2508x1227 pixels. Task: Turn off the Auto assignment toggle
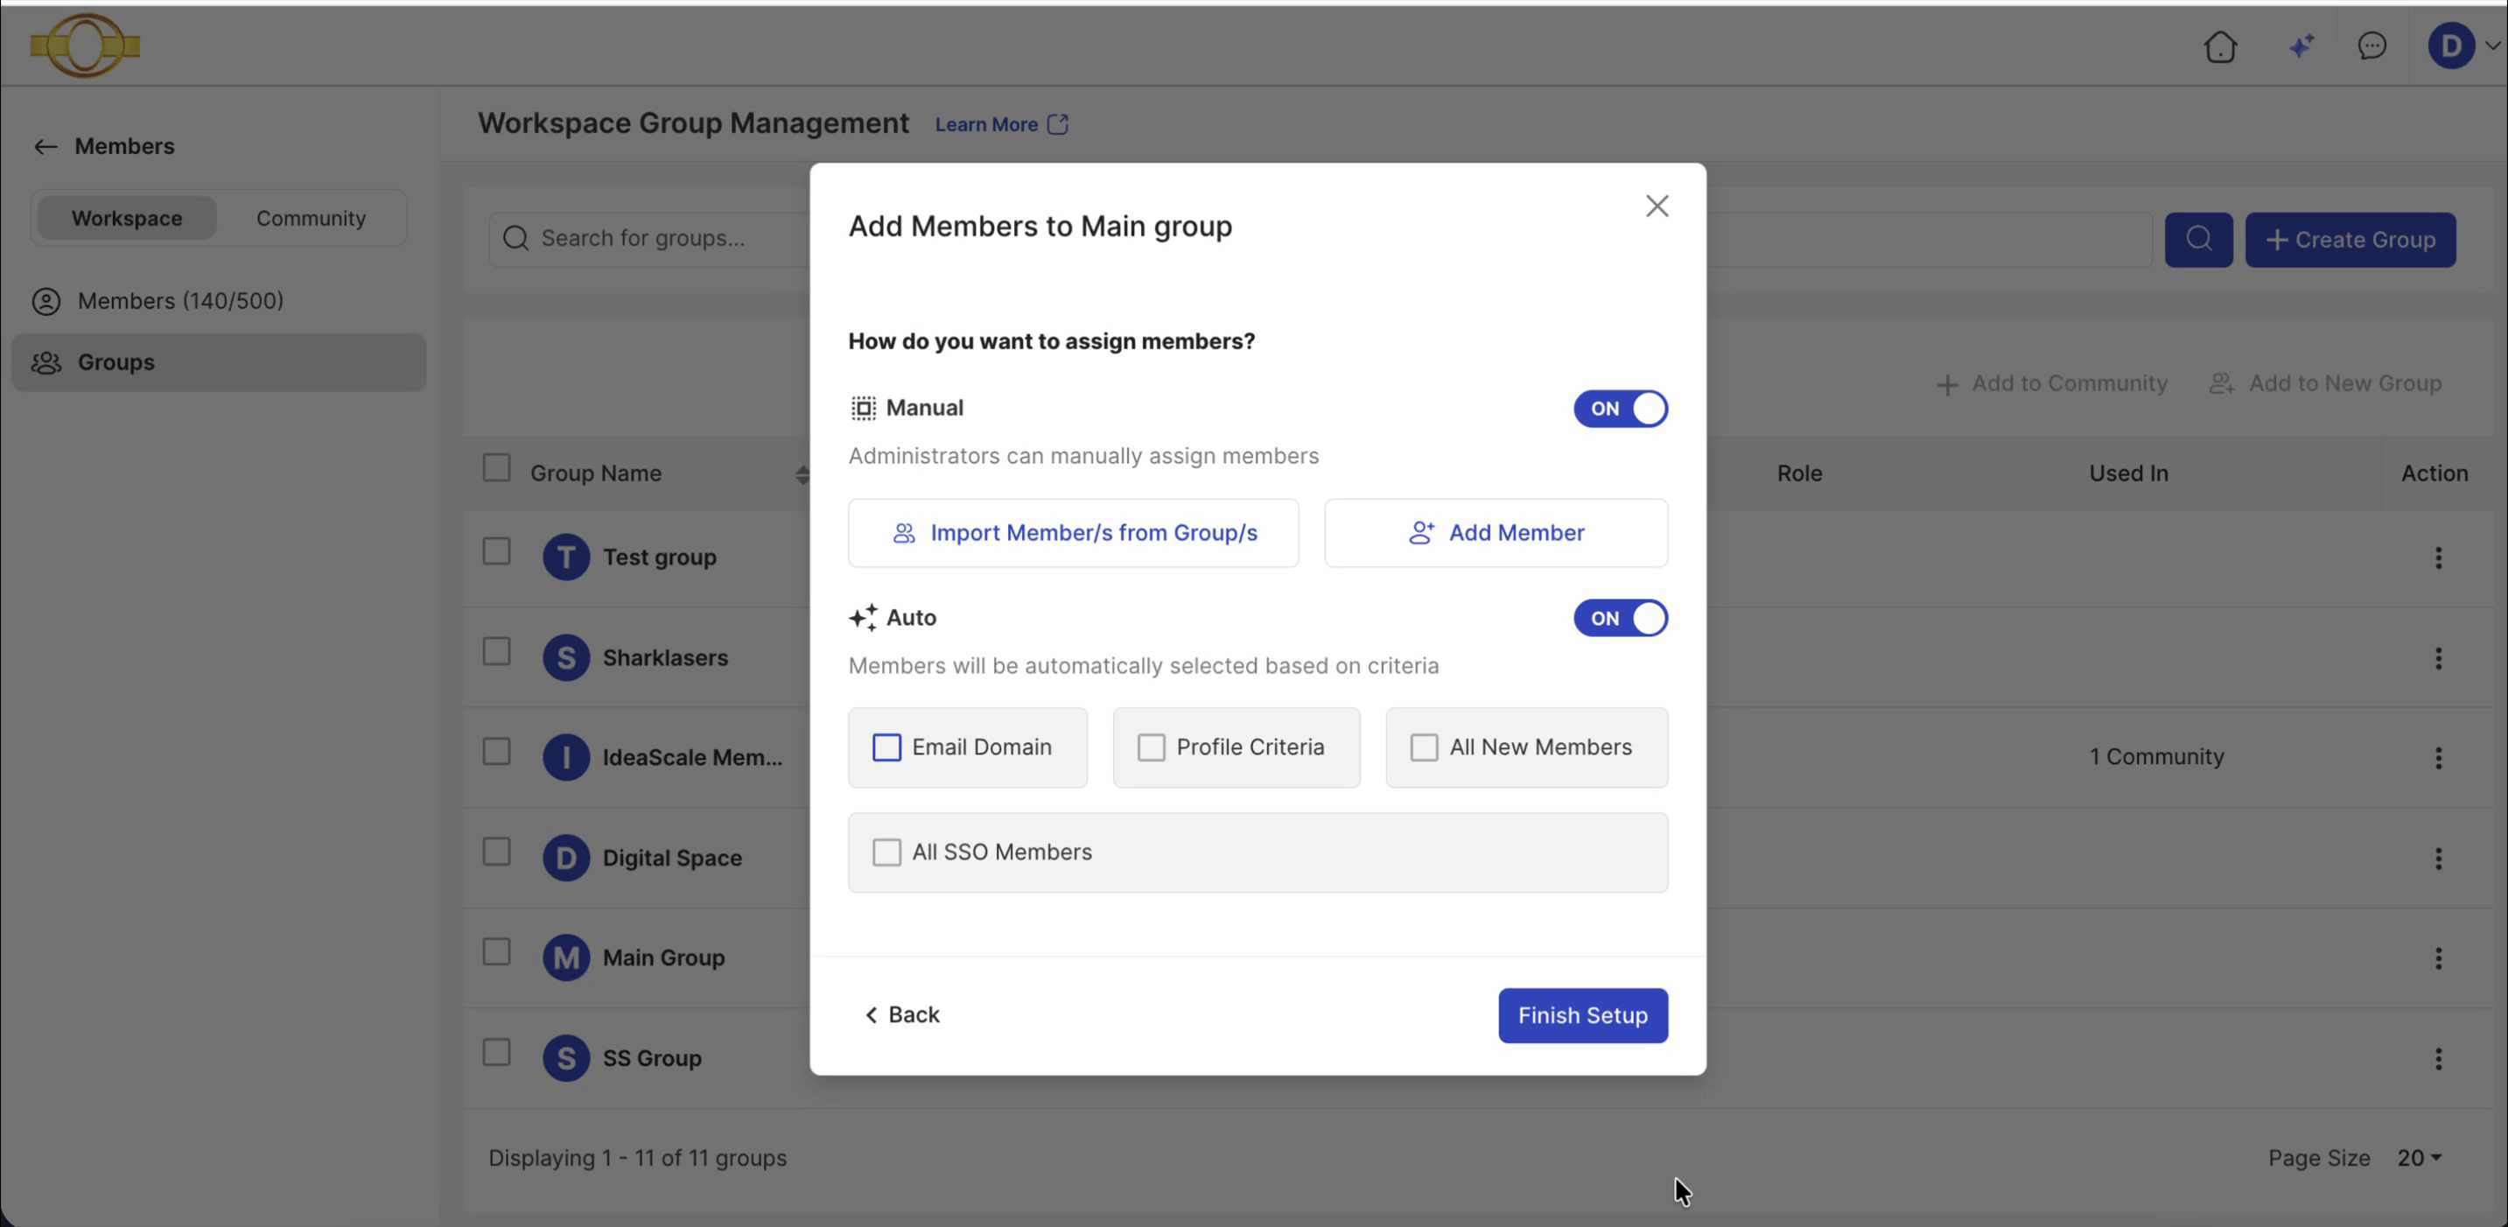coord(1620,619)
